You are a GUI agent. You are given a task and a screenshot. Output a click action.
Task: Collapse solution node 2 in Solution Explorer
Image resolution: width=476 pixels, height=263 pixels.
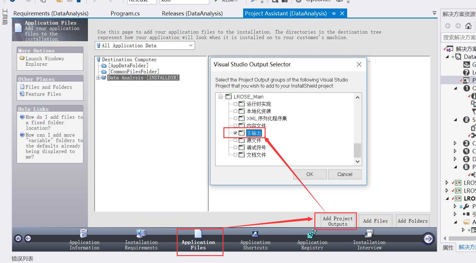455,120
